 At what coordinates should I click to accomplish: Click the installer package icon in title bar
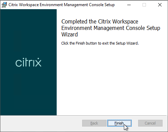(x=4, y=5)
